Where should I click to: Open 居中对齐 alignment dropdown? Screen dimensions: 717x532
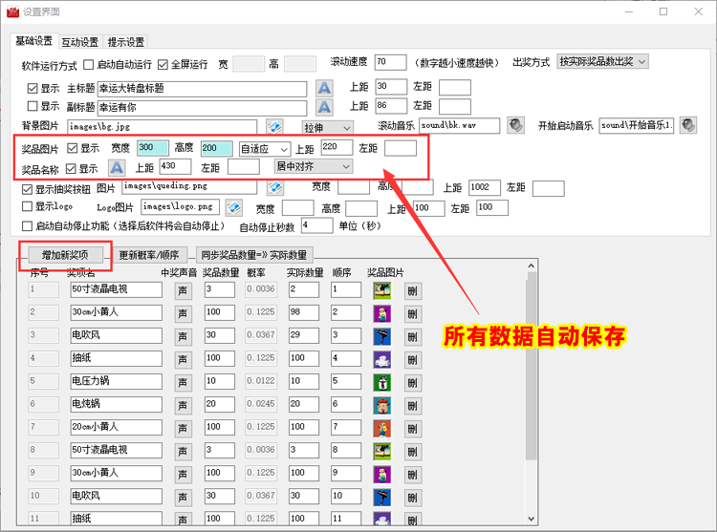coord(314,166)
